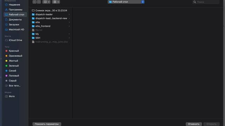Click the iCloud Drive cloud icon
This screenshot has height=126, width=225.
click(x=6, y=40)
